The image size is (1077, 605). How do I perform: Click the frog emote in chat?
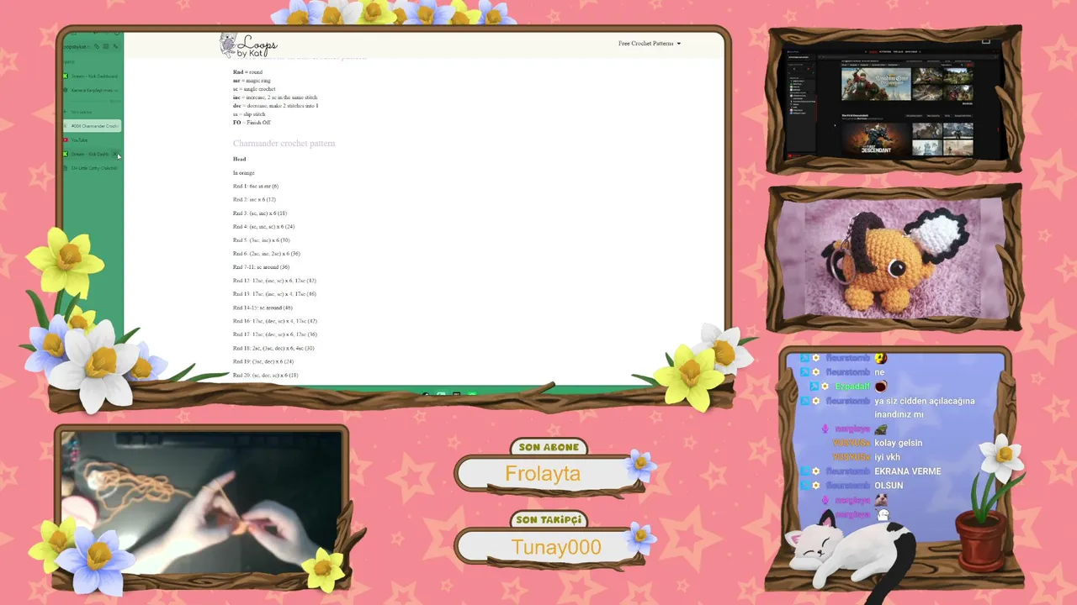coord(880,429)
